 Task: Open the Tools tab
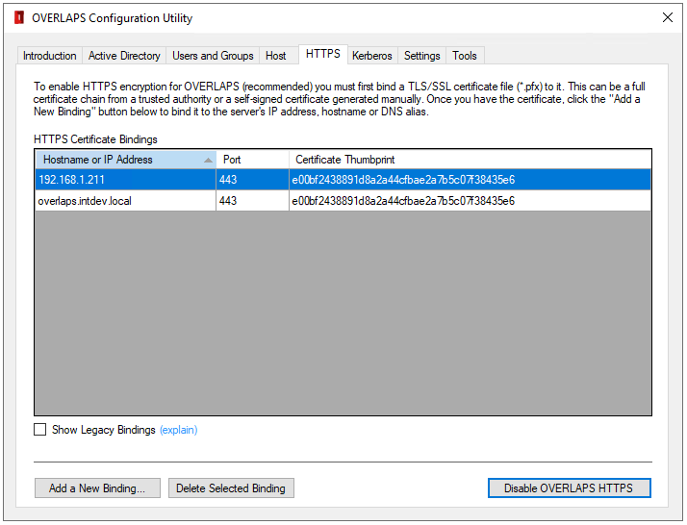(465, 56)
